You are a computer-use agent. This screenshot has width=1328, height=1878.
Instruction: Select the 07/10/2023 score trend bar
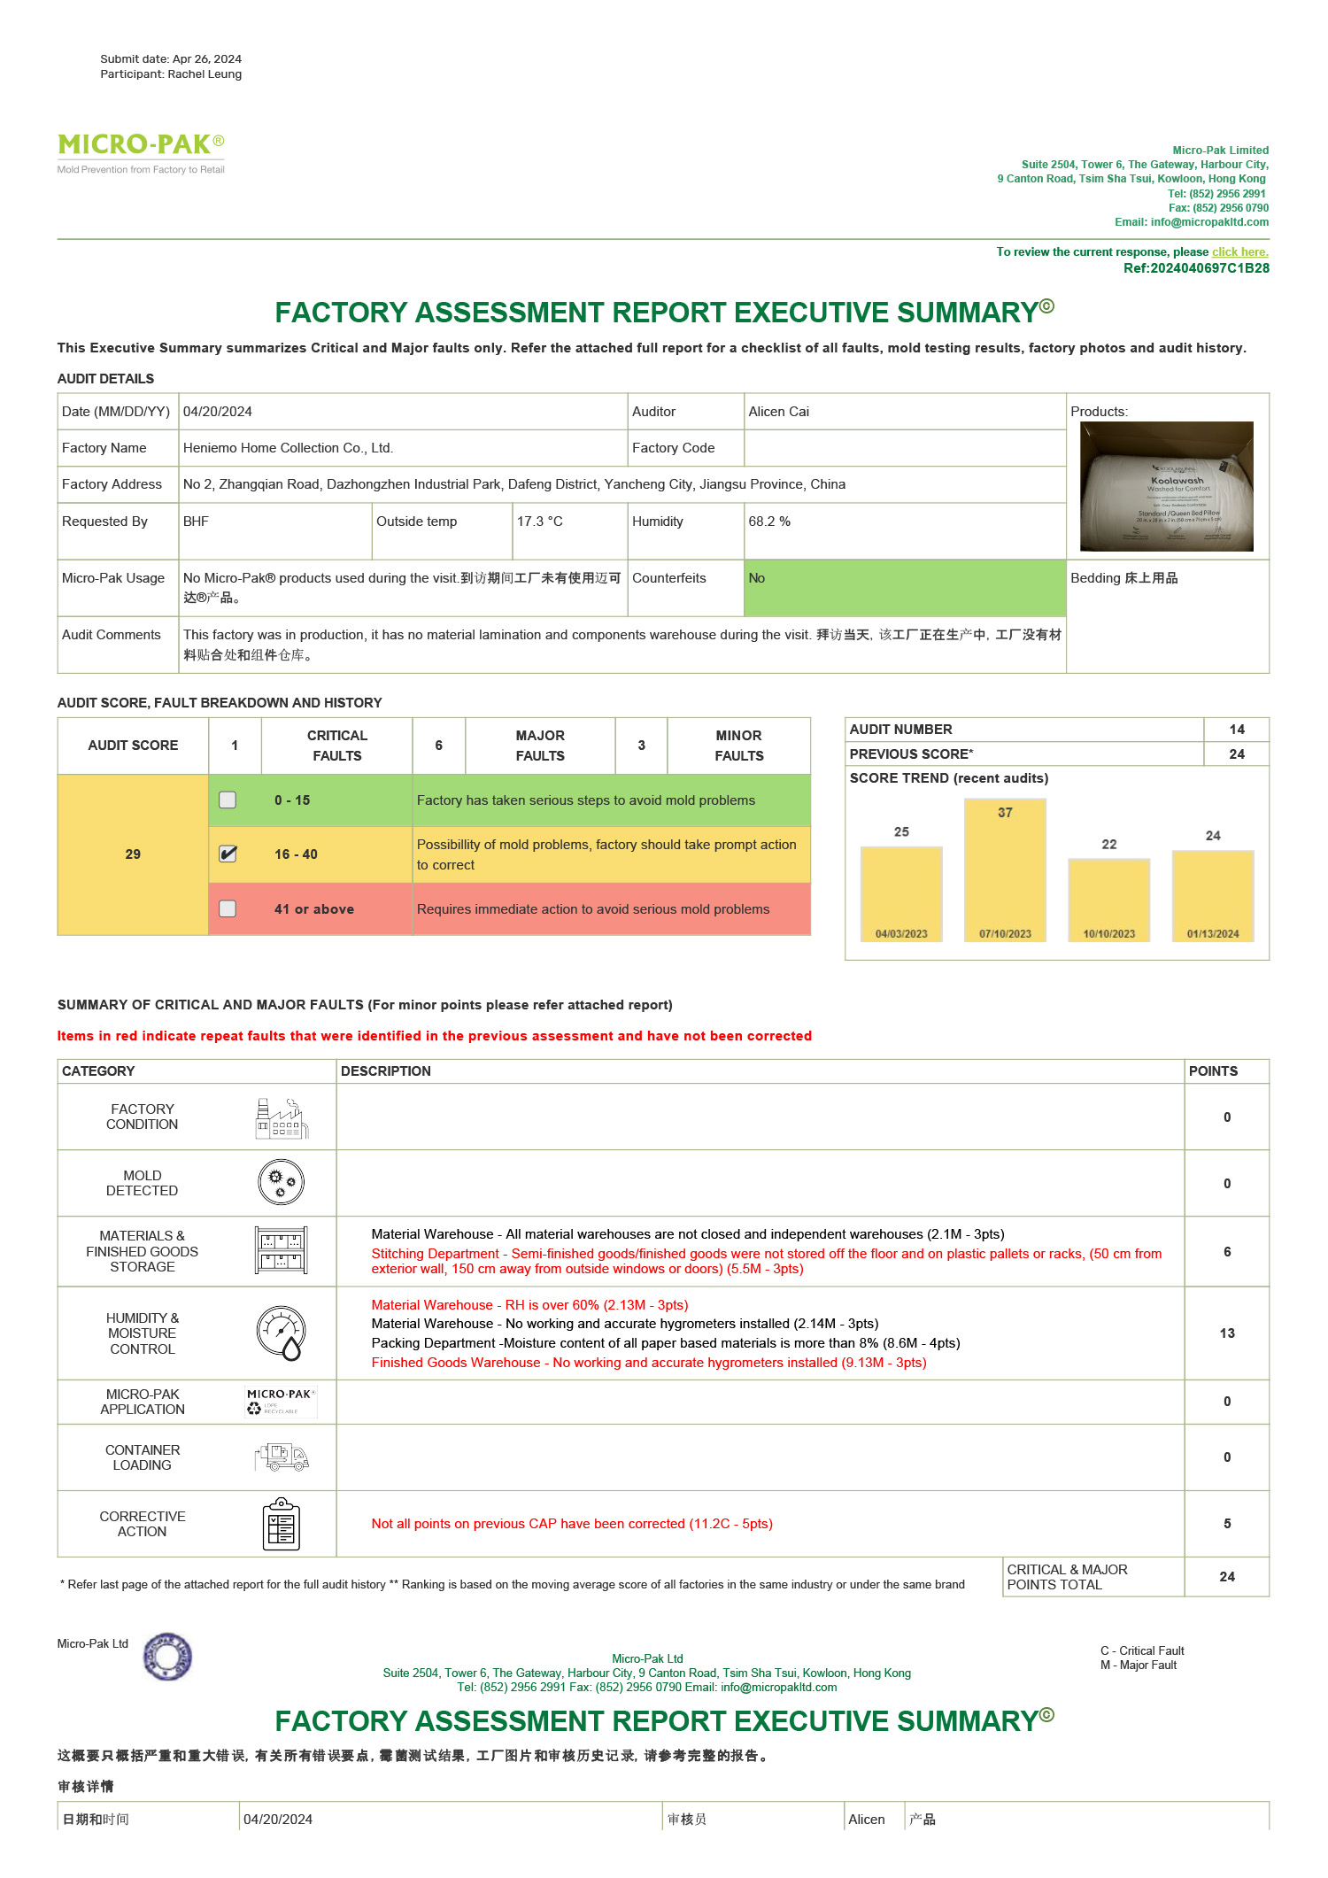(1005, 869)
